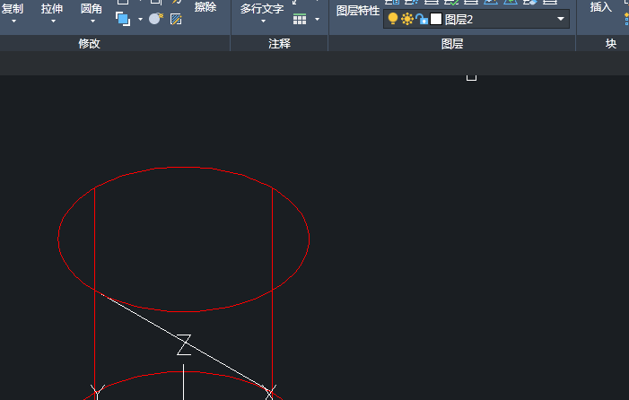
Task: Click the white layer color swatch
Action: 436,19
